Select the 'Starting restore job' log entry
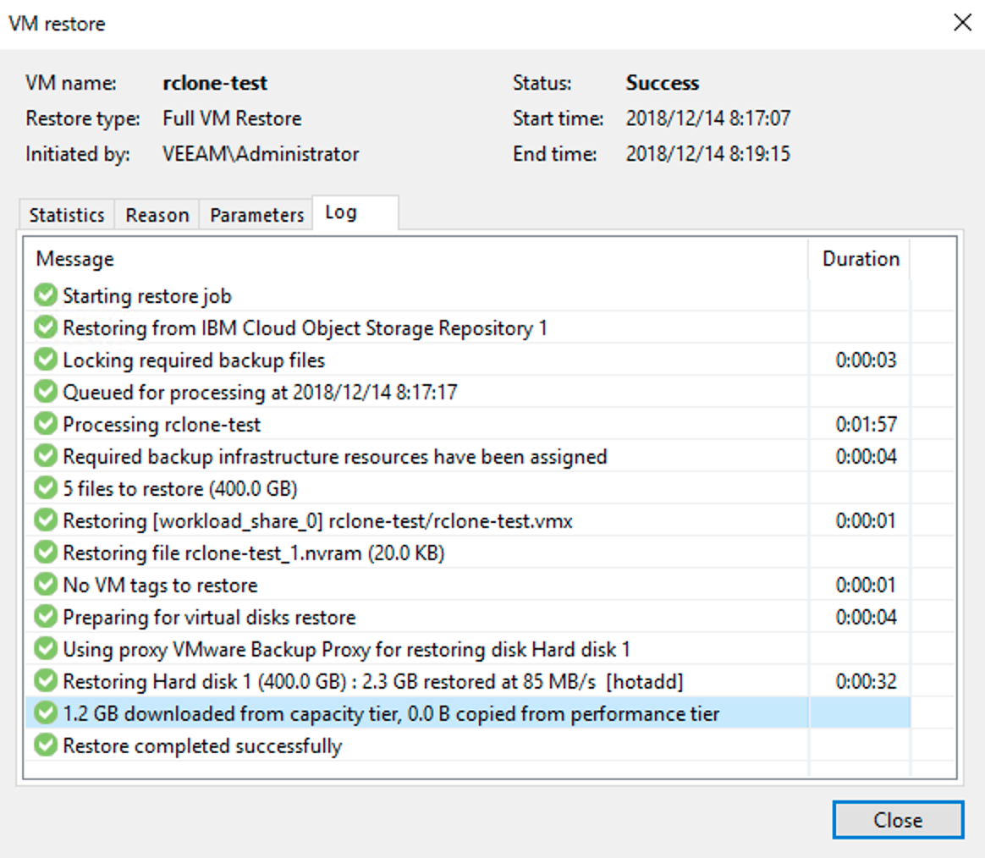This screenshot has height=858, width=985. tap(467, 295)
